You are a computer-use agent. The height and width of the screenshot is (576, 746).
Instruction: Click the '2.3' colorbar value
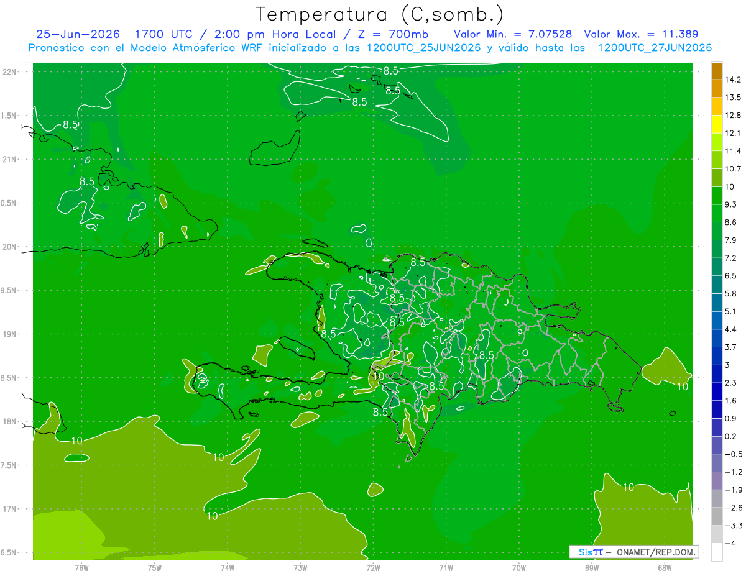click(x=730, y=383)
